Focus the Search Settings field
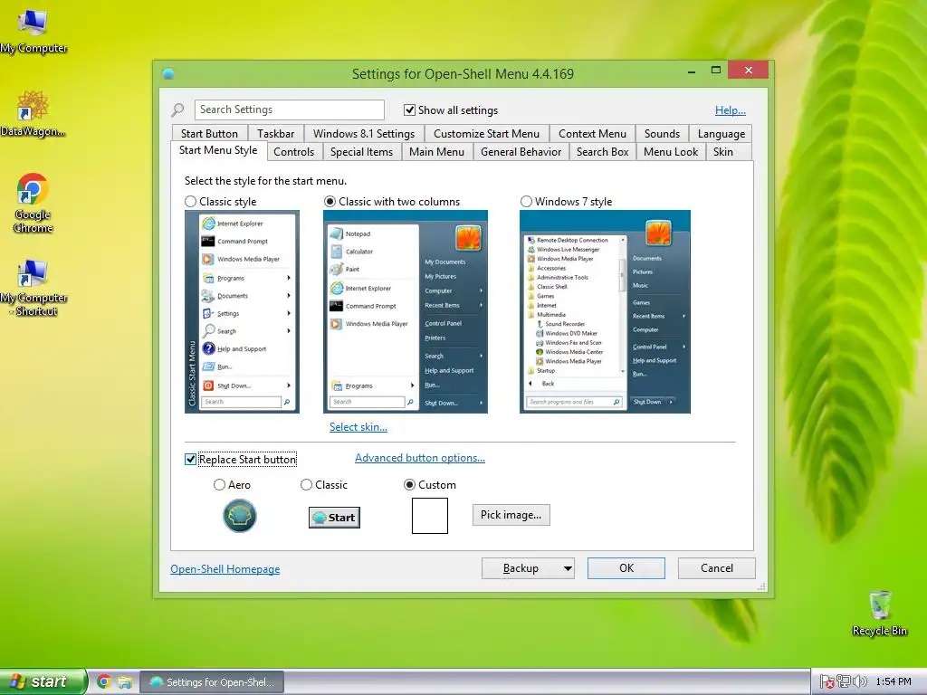The height and width of the screenshot is (695, 927). click(289, 109)
